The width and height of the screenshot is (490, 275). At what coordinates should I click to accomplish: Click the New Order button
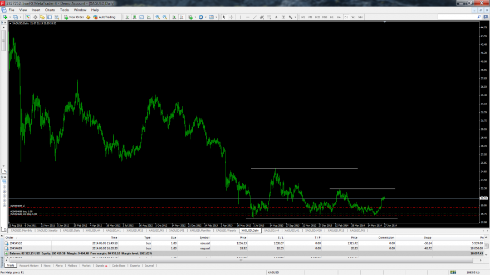pos(74,17)
